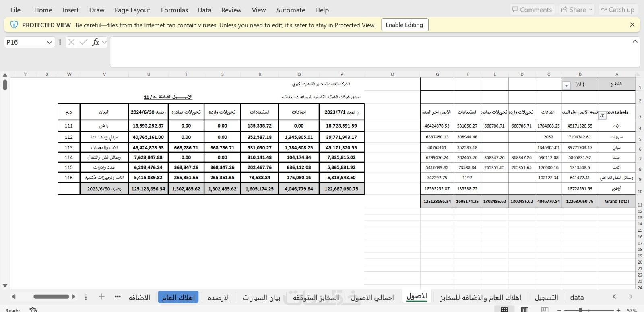Click the zoom slider handle
The image size is (644, 312).
pos(580,310)
